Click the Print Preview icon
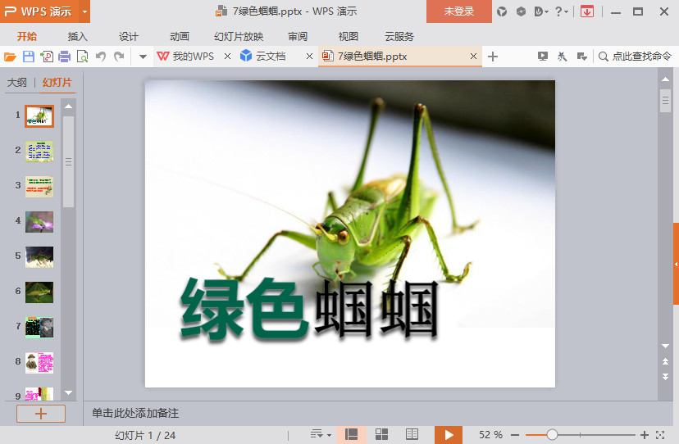Viewport: 679px width, 444px height. [x=82, y=57]
